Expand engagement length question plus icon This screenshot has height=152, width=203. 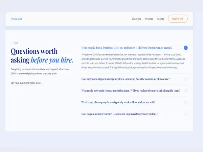tap(186, 79)
